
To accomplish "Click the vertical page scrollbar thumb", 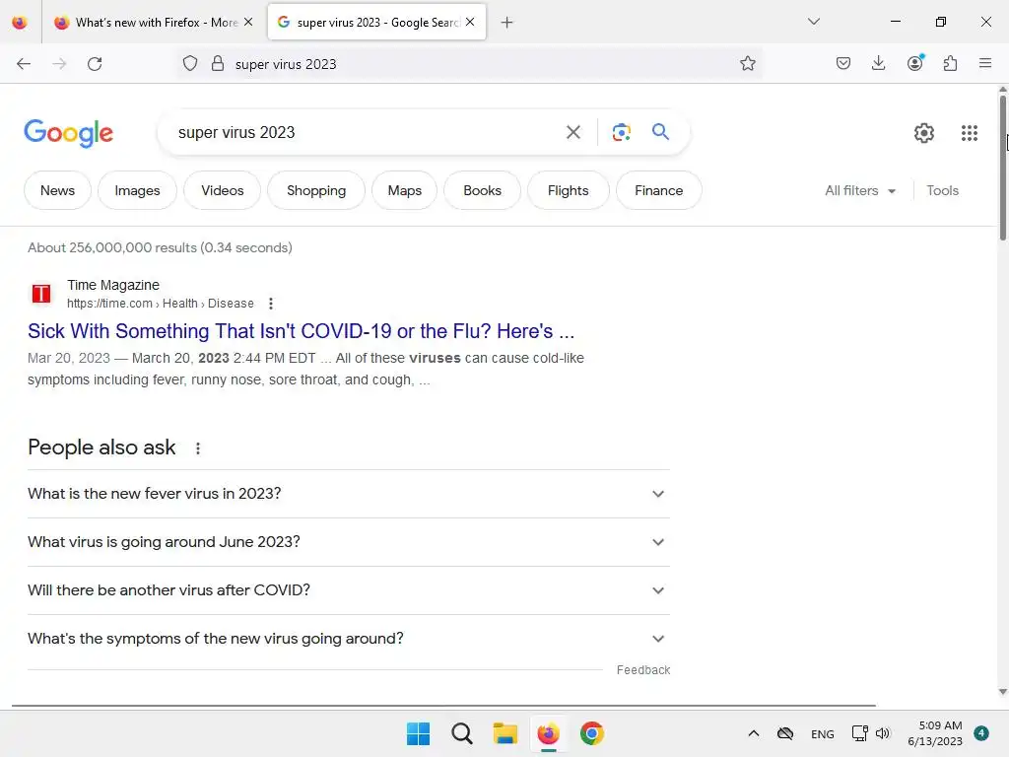I will coord(1002,168).
